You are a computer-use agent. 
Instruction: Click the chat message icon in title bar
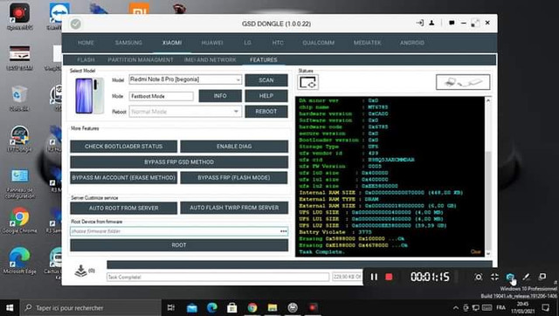pos(452,24)
